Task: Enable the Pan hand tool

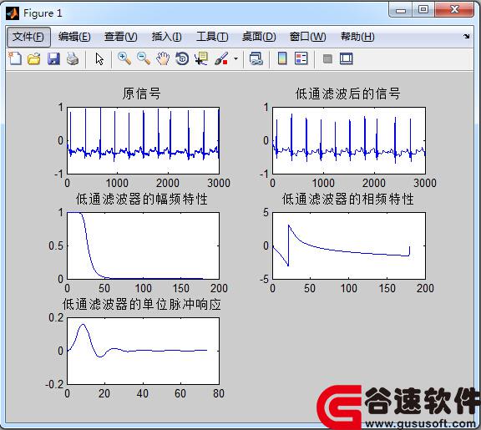Action: click(163, 58)
